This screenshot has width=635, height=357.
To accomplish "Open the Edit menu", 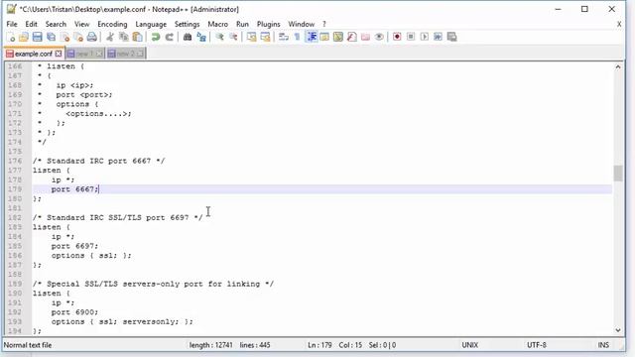I will coord(31,24).
